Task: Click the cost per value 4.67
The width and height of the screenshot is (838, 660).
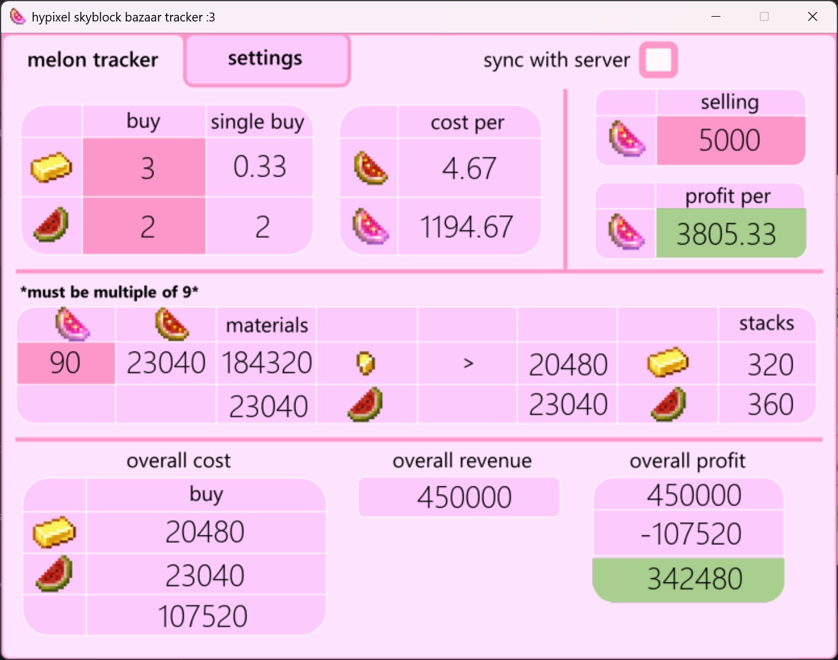Action: coord(469,168)
